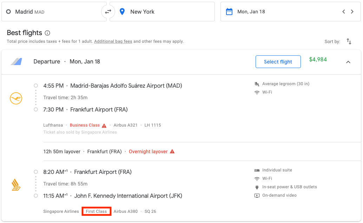Click the Select flight button
Screen dimensions: 363x223
pos(278,61)
